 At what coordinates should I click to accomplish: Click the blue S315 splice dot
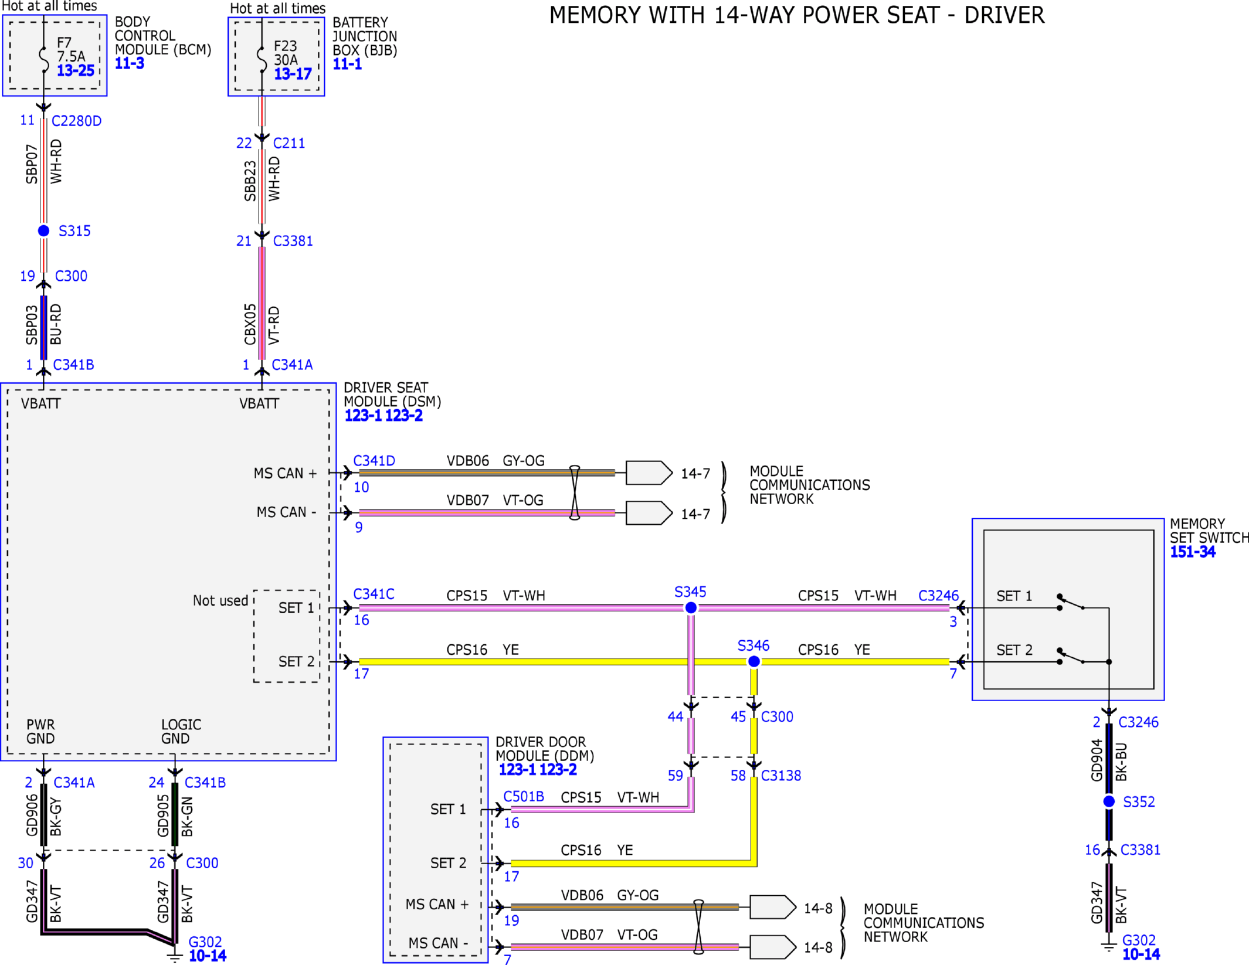(43, 231)
